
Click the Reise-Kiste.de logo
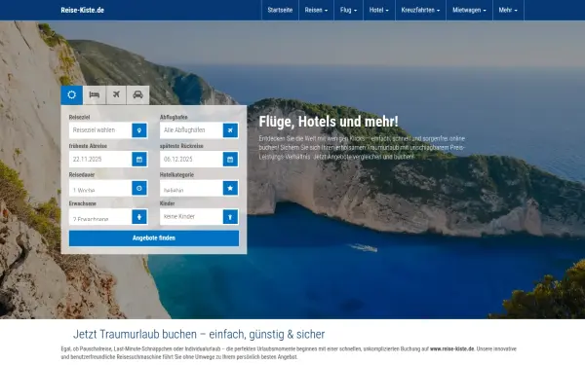click(x=83, y=10)
